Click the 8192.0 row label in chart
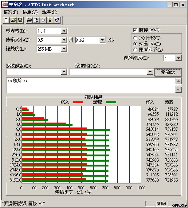Screen dimensions: 188x208 point(16,180)
